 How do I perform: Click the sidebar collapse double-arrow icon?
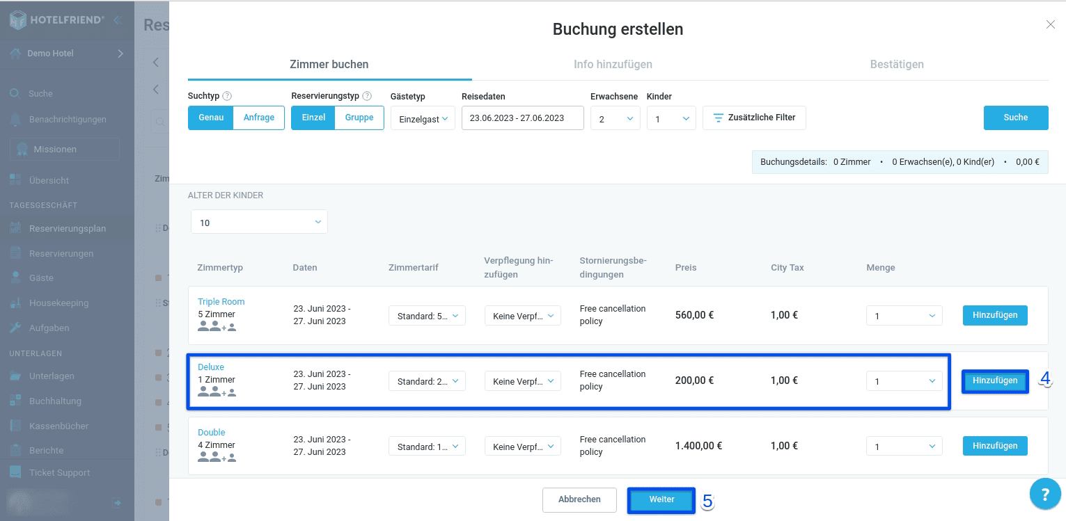[118, 20]
